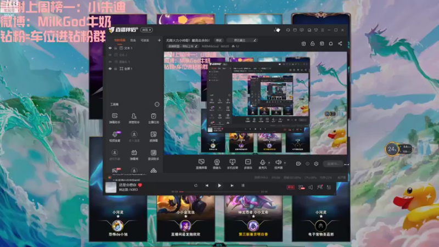
Task: Add 摄像头 camera source
Action: click(217, 164)
